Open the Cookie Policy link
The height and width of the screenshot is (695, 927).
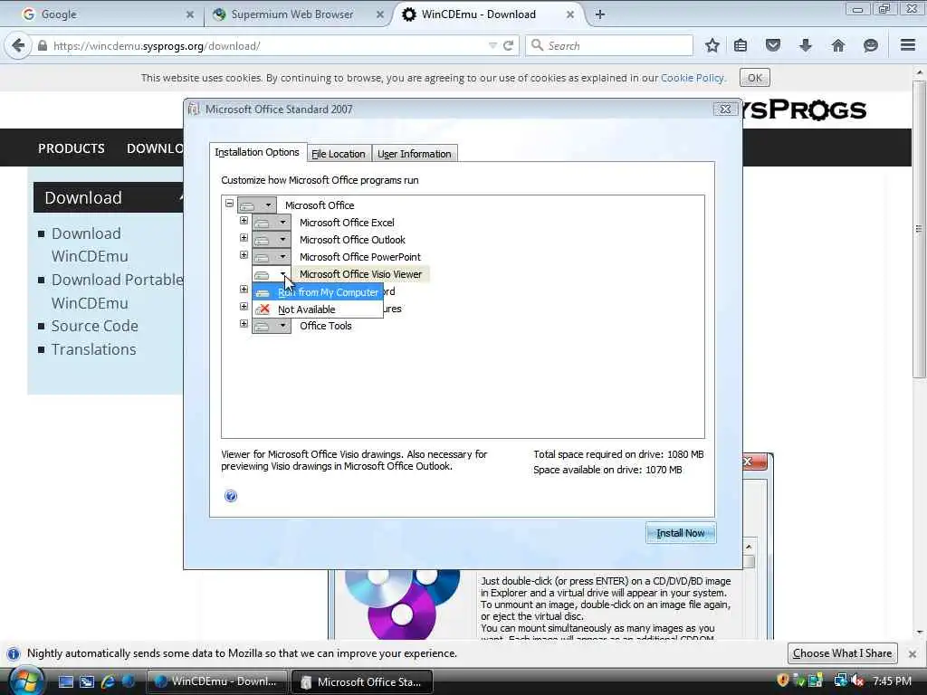(x=692, y=78)
